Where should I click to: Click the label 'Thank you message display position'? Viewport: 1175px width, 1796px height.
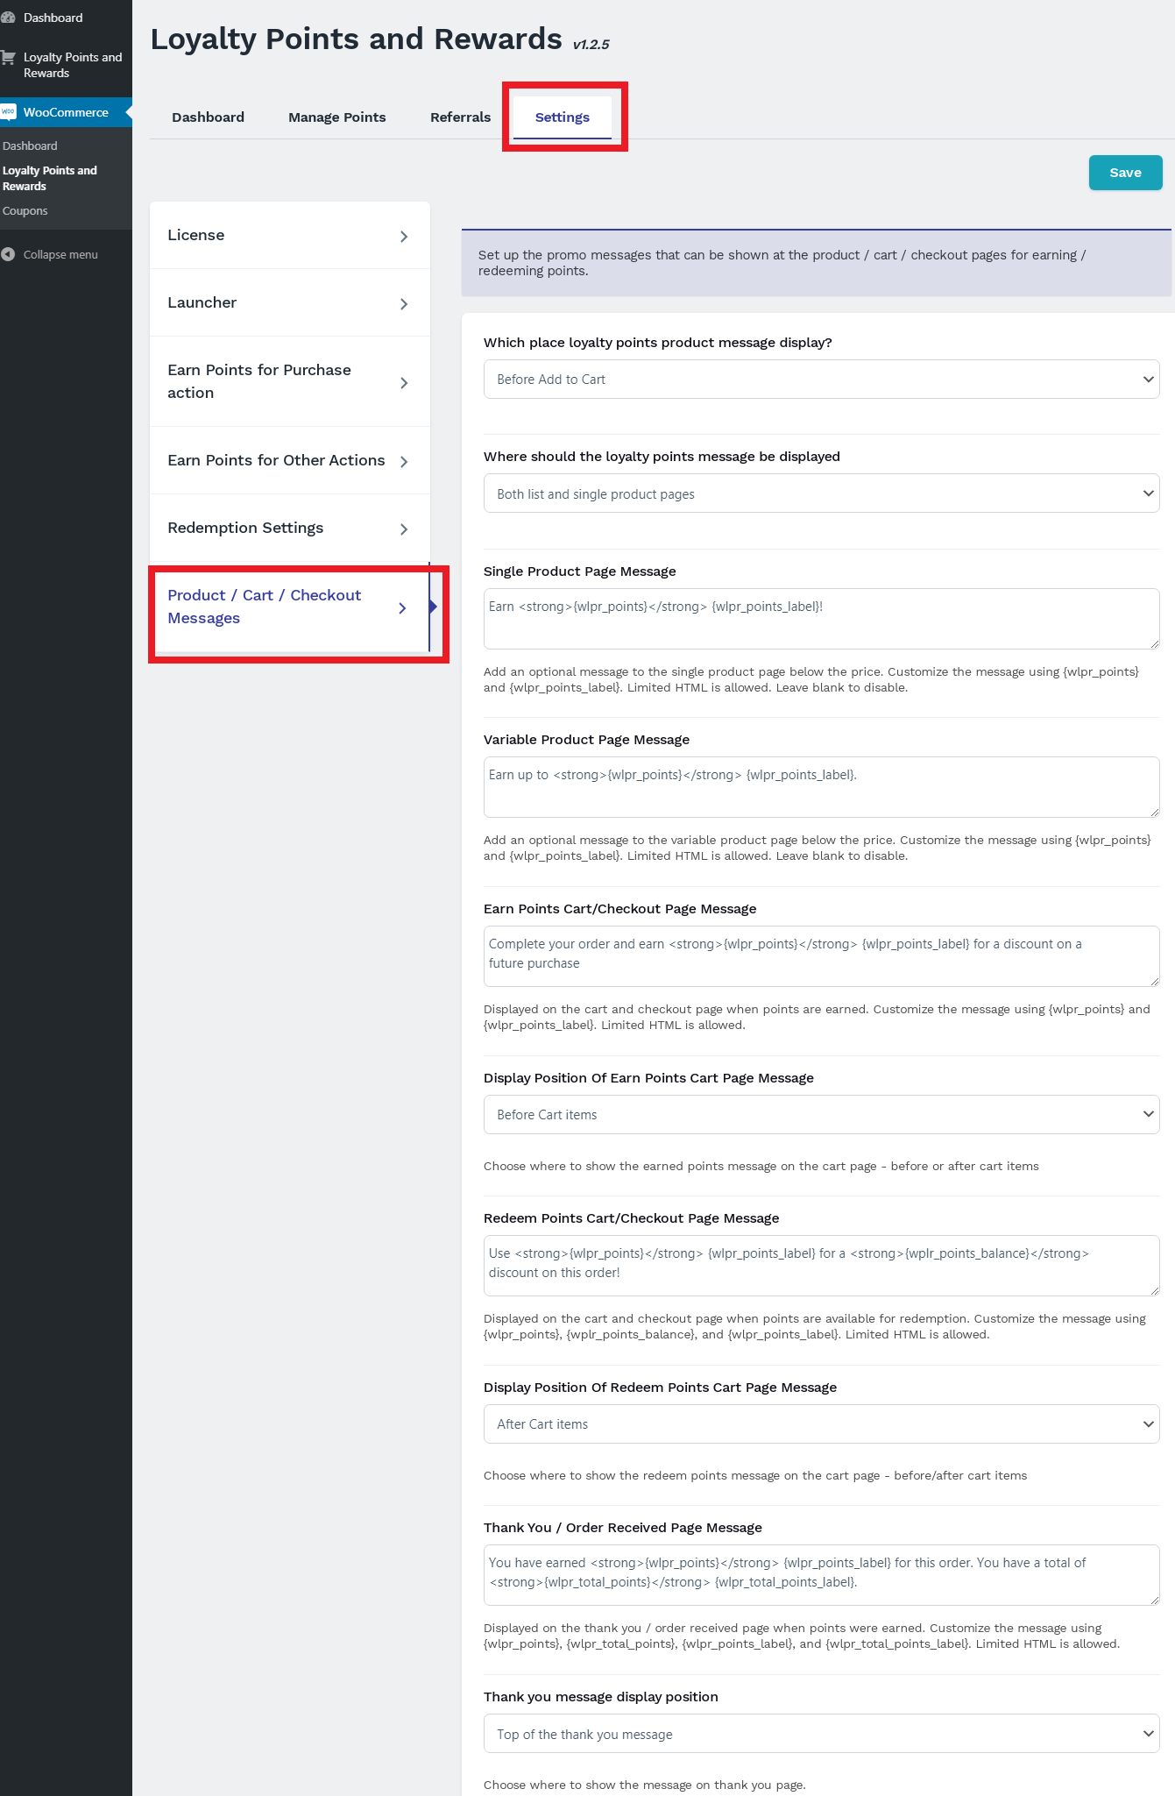pos(601,1697)
